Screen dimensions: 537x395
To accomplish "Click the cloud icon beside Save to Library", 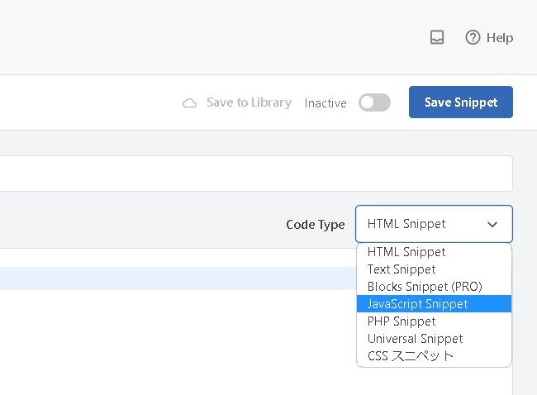I will [x=190, y=103].
